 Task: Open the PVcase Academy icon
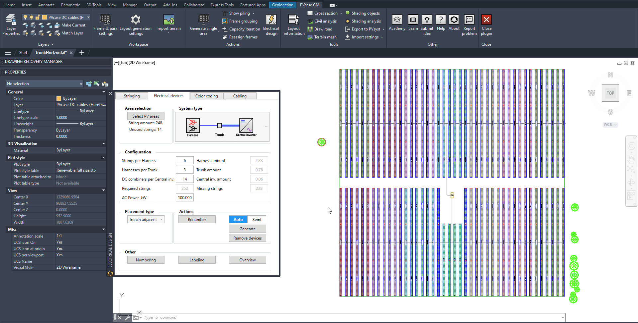(397, 20)
